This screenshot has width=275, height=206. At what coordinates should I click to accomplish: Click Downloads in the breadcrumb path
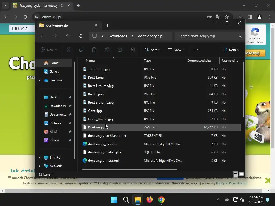coord(118,36)
